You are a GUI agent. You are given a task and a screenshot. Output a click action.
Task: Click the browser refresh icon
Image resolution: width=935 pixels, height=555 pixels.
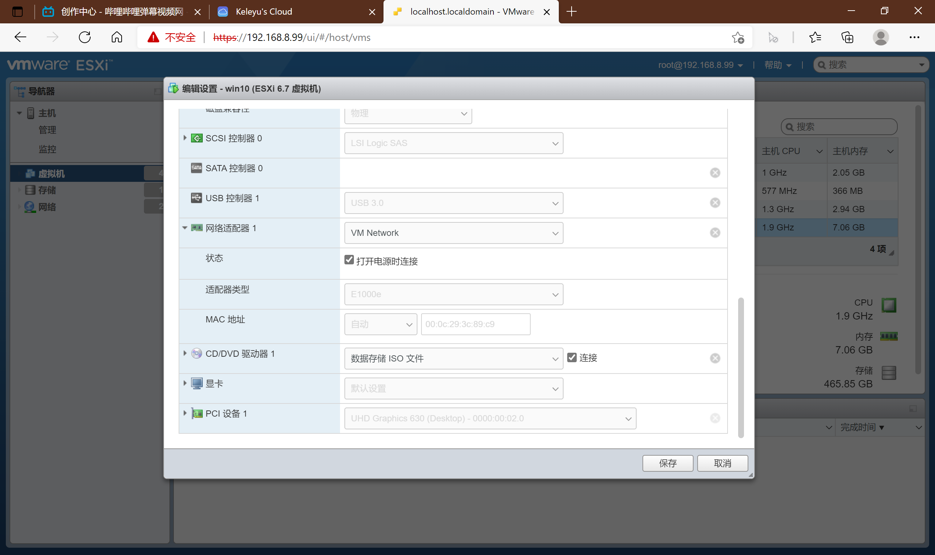click(85, 37)
